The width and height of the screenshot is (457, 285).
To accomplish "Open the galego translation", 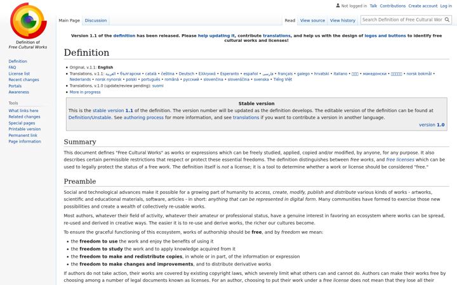I will (303, 73).
